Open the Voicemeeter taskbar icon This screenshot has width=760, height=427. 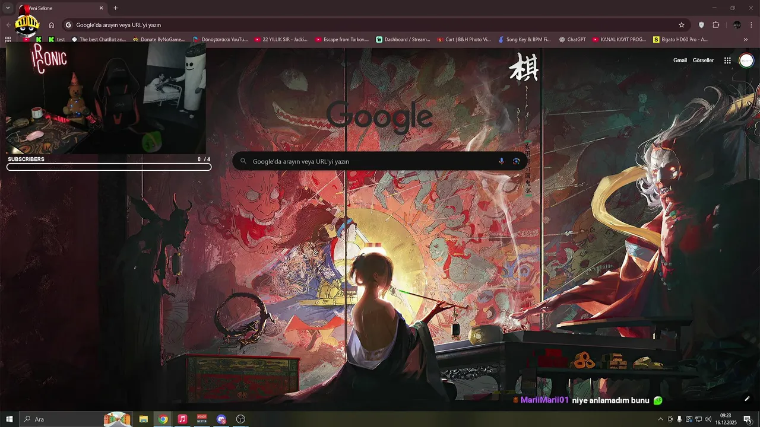202,419
